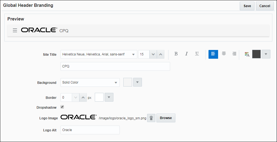The width and height of the screenshot is (277, 142).
Task: Open the Site Title font family dropdown
Action: pyautogui.click(x=99, y=54)
